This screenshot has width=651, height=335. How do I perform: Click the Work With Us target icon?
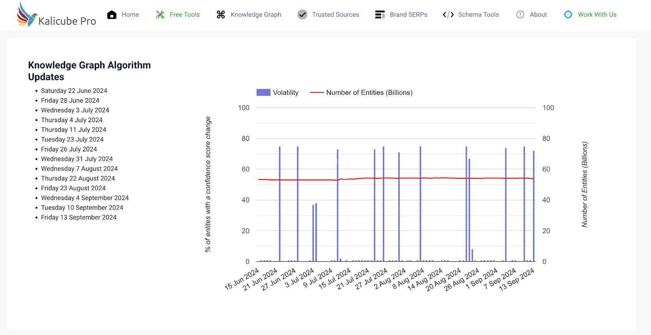pos(568,15)
